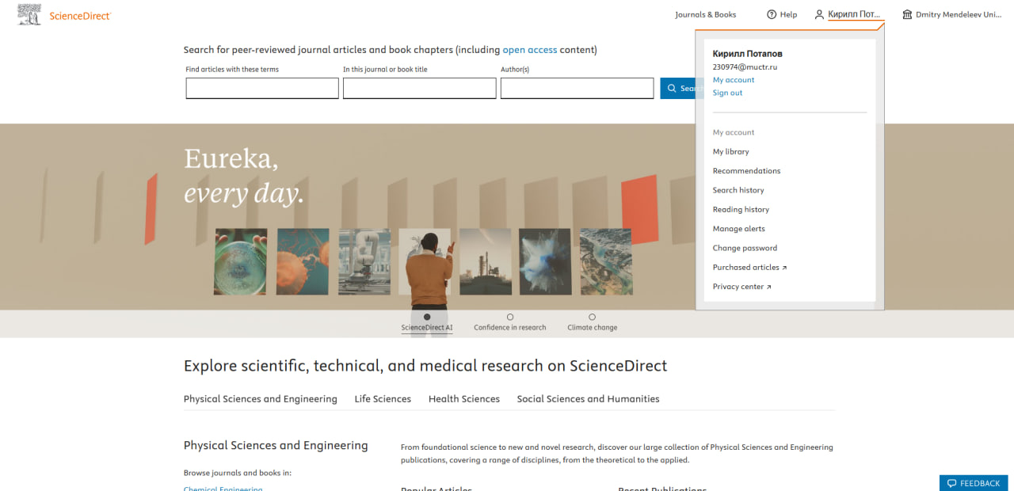Screen dimensions: 1014x491
Task: Open the open access link
Action: 529,50
